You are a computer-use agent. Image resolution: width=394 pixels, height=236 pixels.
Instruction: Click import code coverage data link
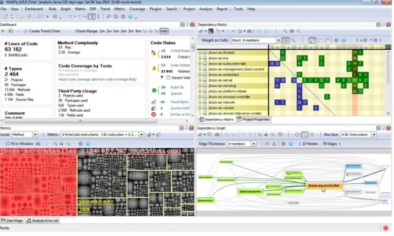(x=97, y=79)
